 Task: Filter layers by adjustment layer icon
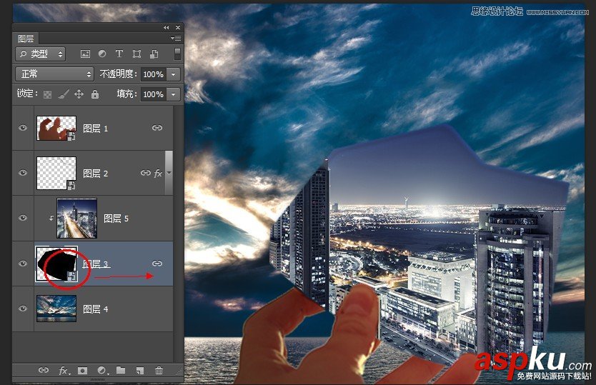[102, 54]
